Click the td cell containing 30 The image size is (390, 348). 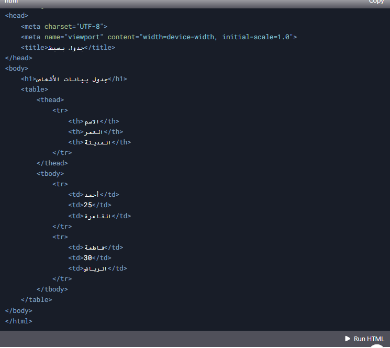click(90, 257)
